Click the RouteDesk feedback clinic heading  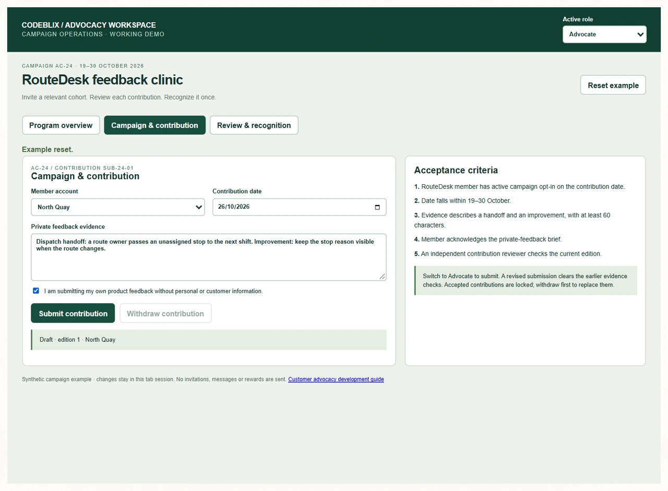[102, 80]
